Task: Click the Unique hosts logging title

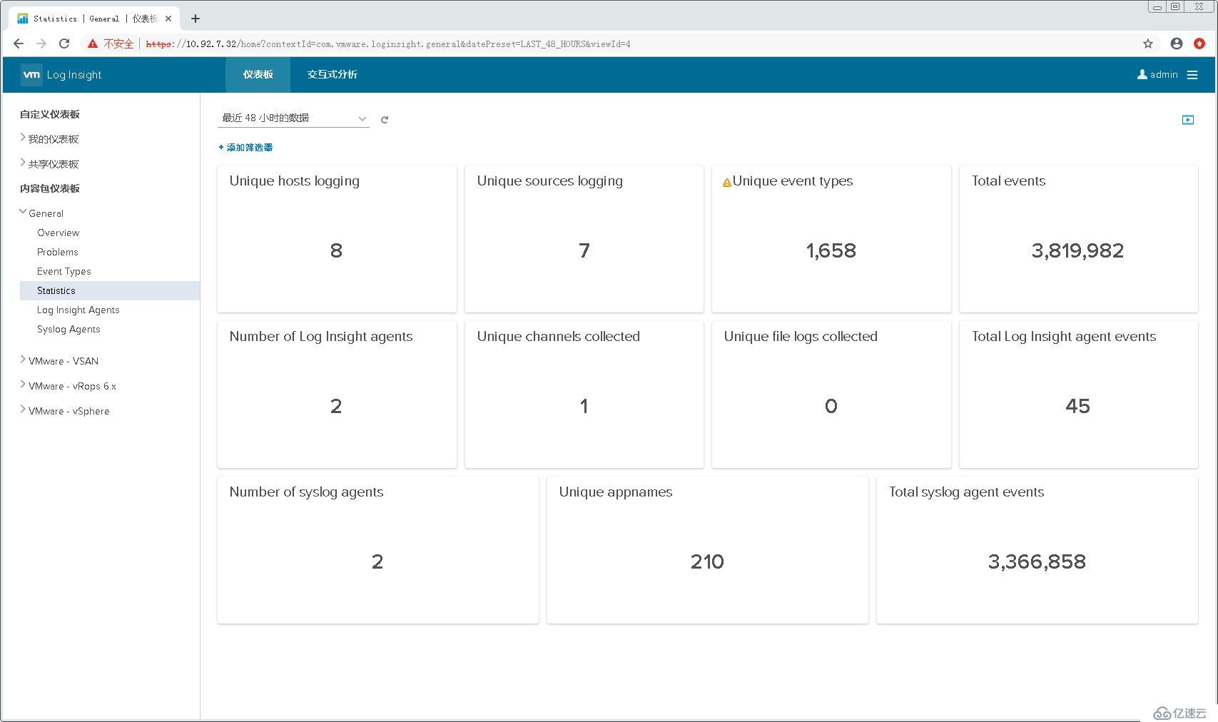Action: pos(295,181)
